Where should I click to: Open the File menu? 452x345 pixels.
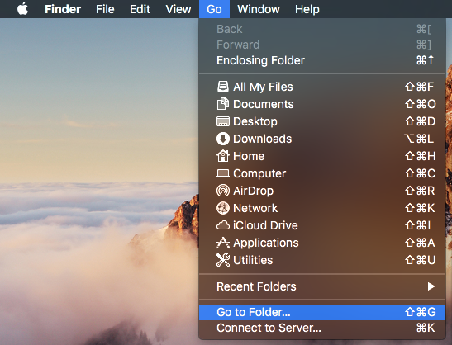tap(105, 9)
